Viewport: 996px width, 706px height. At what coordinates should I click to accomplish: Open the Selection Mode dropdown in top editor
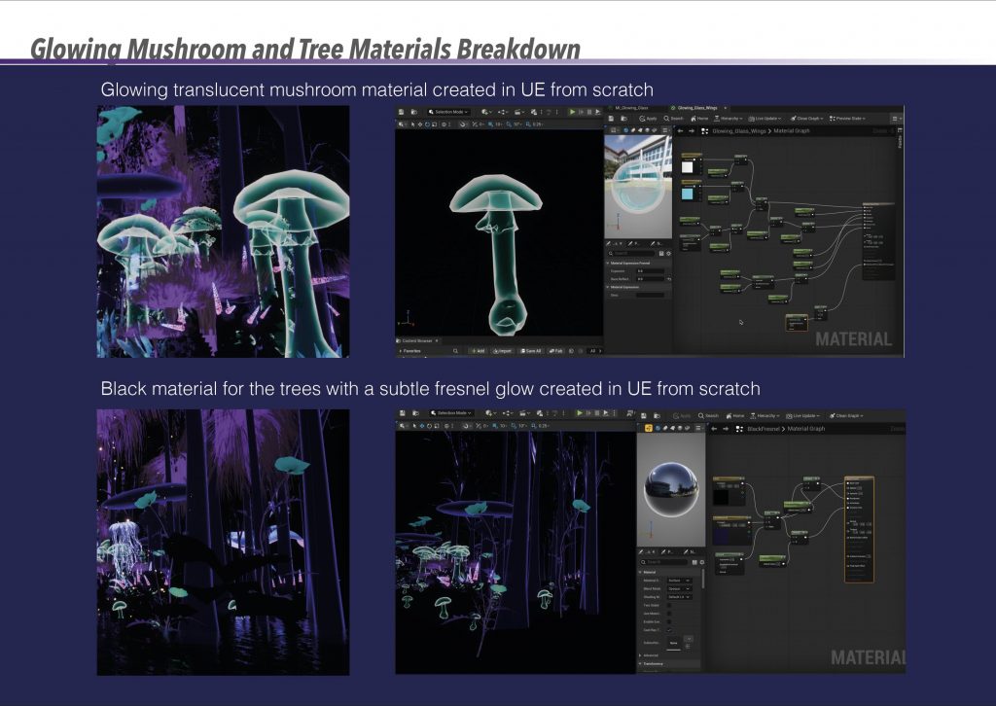[x=447, y=112]
